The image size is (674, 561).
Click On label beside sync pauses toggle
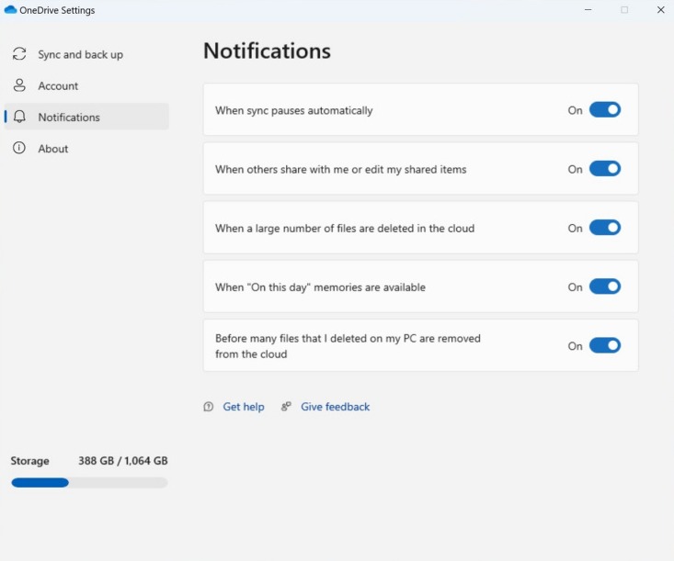pyautogui.click(x=575, y=110)
